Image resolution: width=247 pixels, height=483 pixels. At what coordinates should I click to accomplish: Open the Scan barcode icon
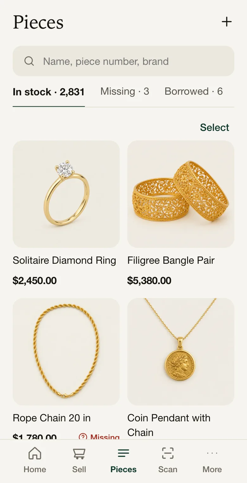(168, 453)
